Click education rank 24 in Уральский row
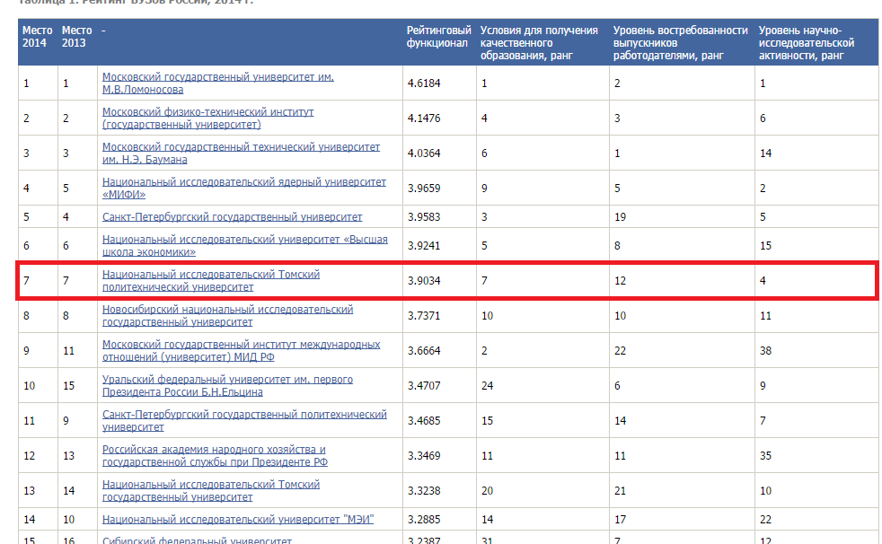The image size is (882, 544). [x=487, y=385]
